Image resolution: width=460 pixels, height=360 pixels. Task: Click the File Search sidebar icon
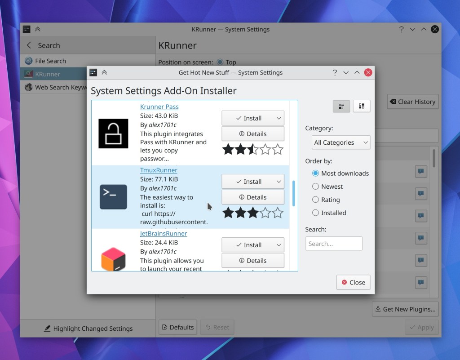click(x=29, y=61)
